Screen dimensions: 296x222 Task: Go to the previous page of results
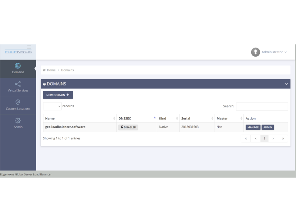pos(256,138)
